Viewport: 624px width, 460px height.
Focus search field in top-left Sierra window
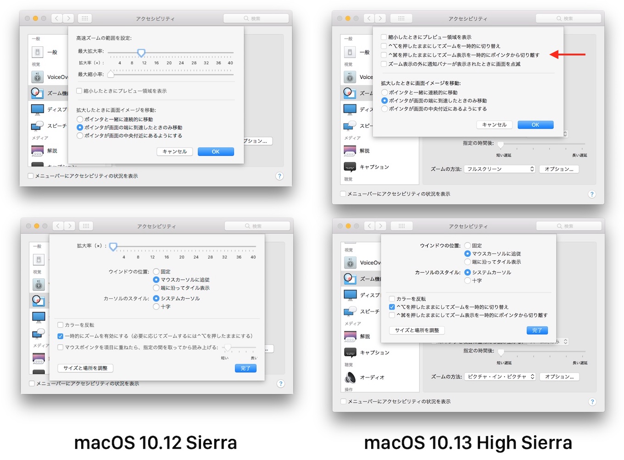[256, 18]
